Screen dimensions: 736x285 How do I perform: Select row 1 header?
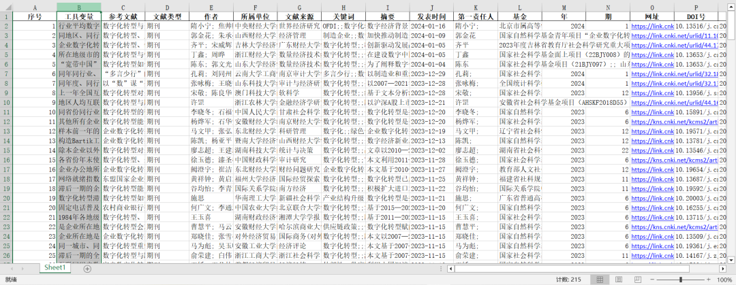[x=6, y=16]
